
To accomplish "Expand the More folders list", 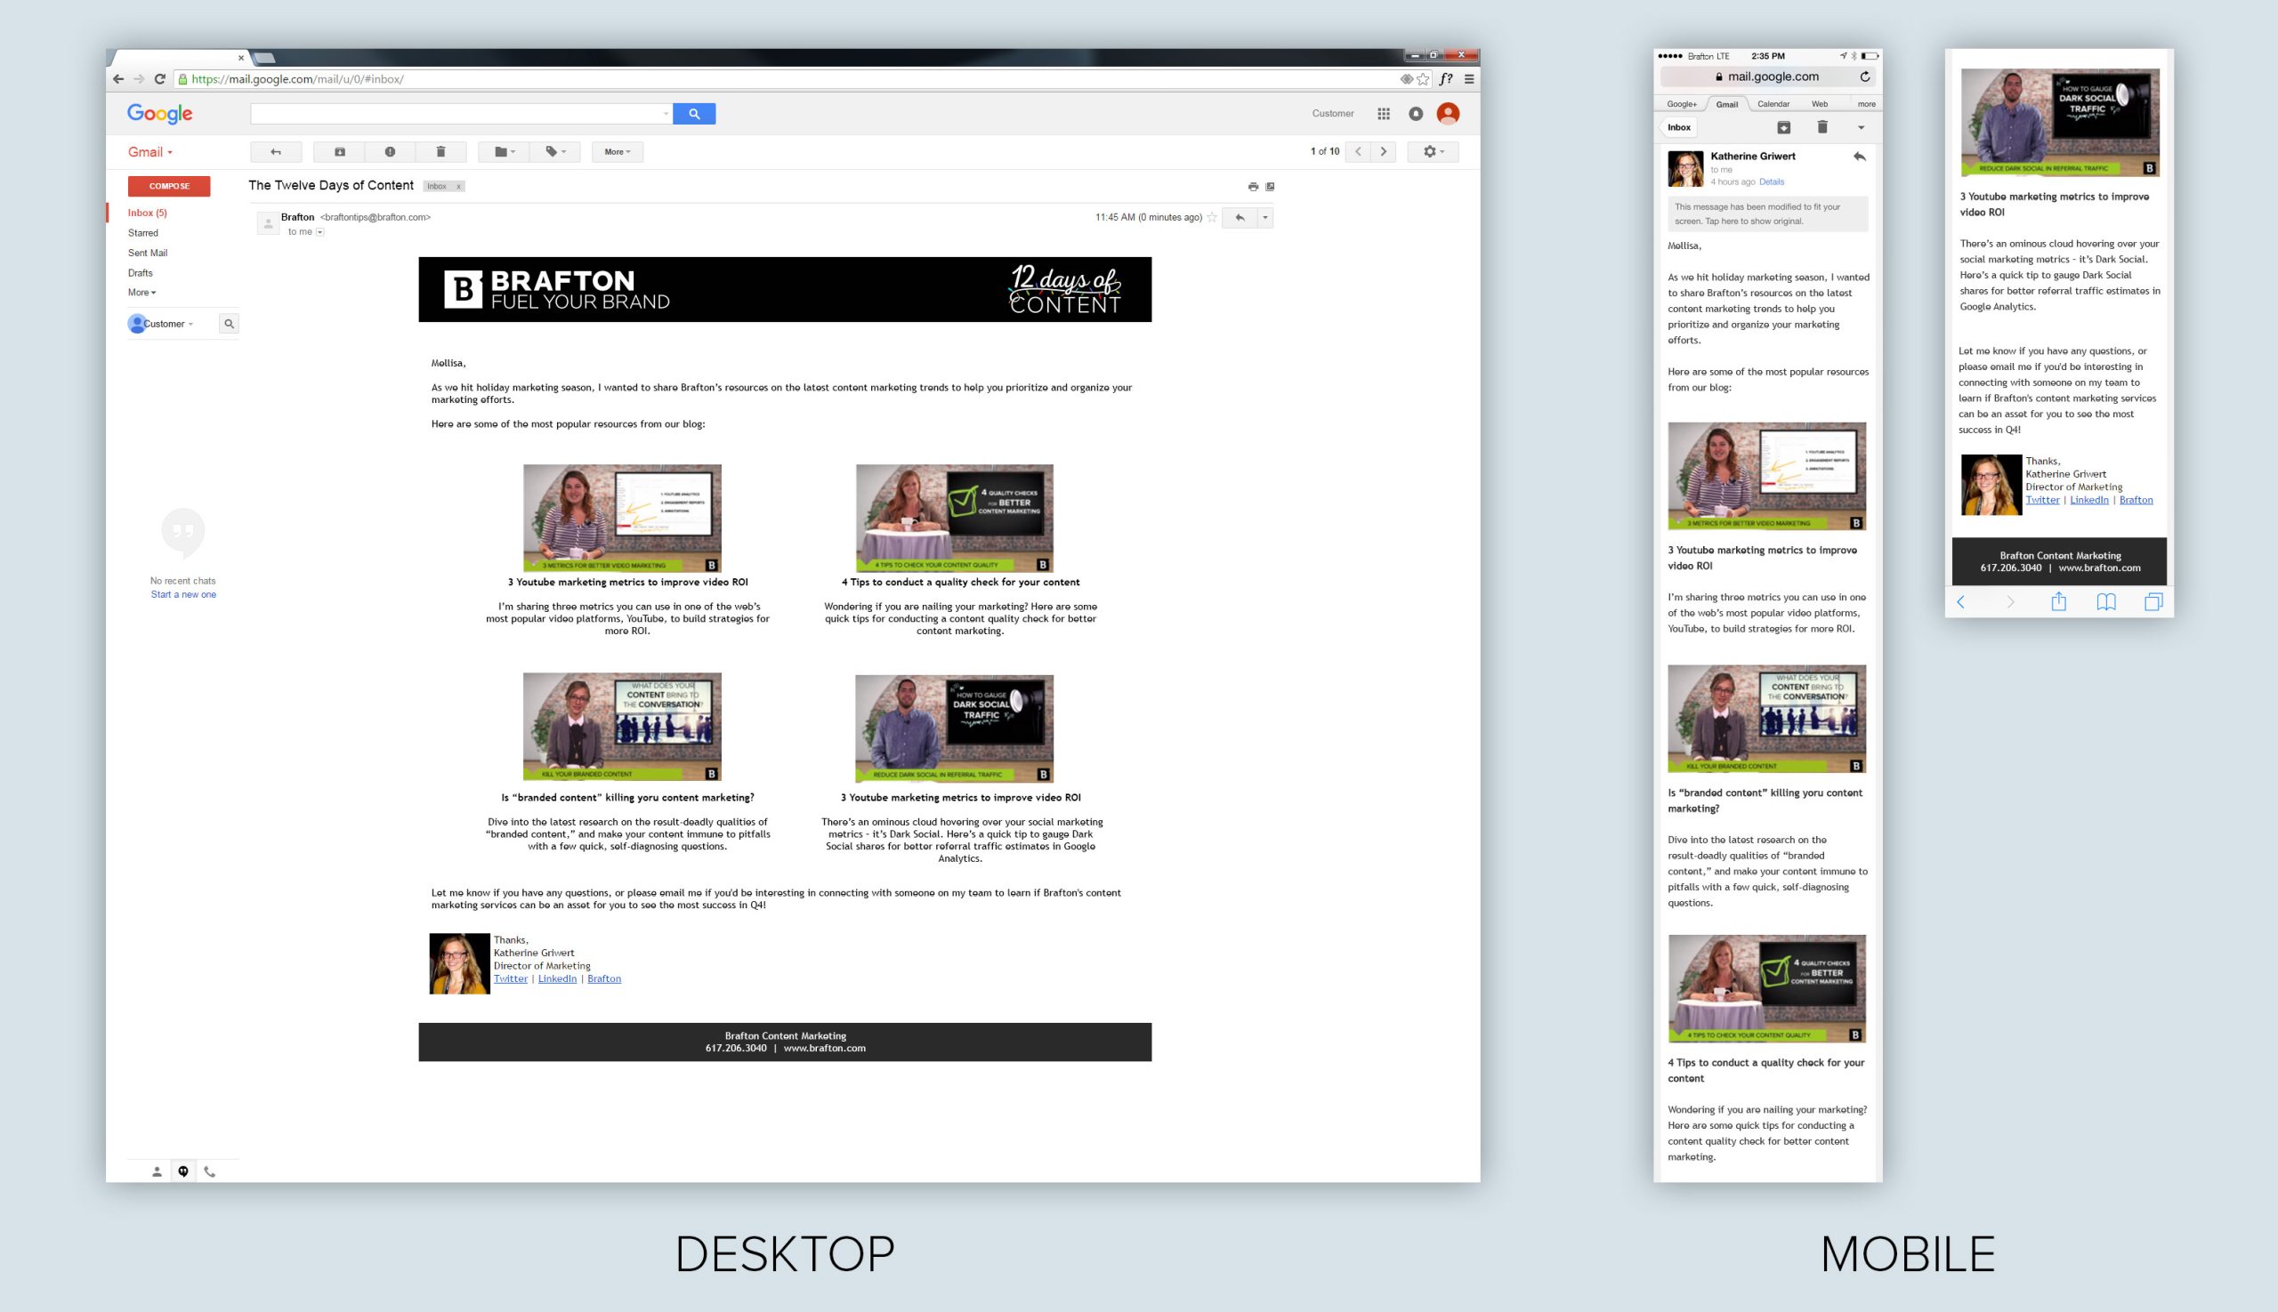I will pyautogui.click(x=141, y=293).
